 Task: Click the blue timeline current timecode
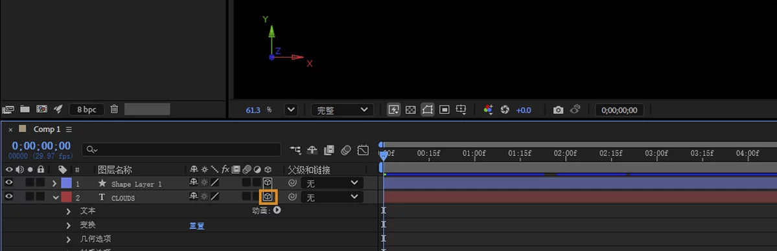(x=41, y=146)
